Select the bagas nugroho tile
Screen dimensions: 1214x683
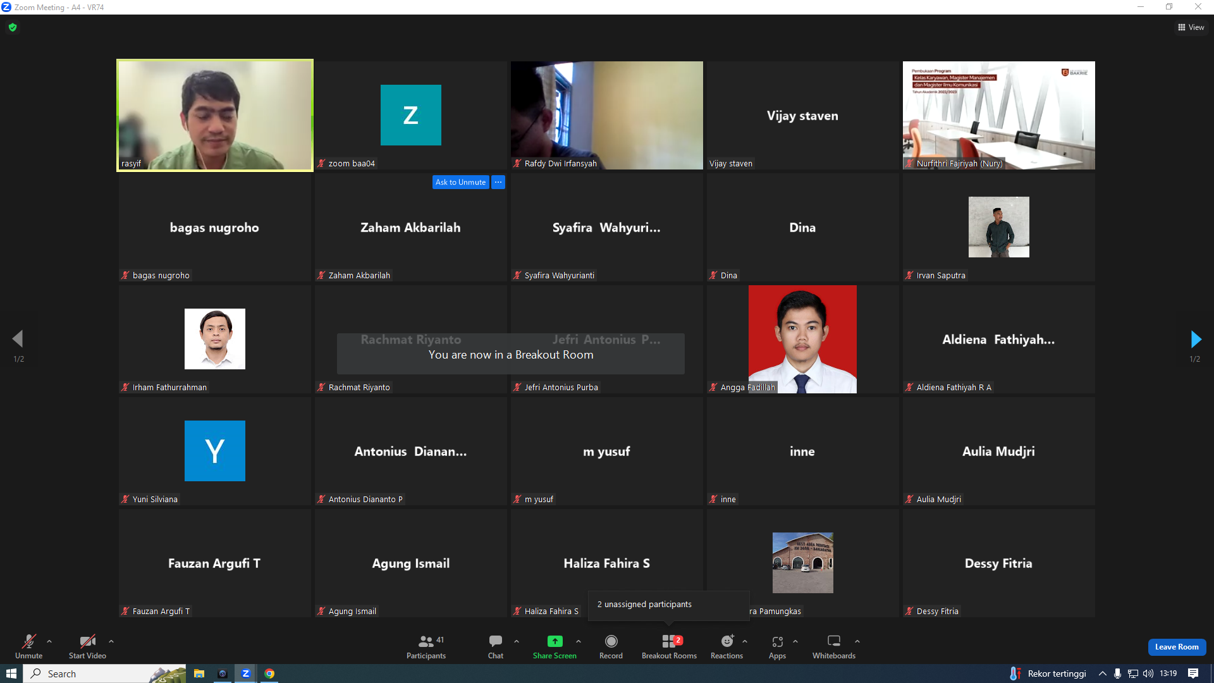tap(215, 227)
